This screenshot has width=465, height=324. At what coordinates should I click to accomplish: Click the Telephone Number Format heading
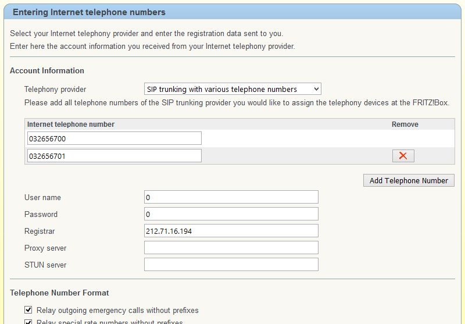click(x=59, y=293)
